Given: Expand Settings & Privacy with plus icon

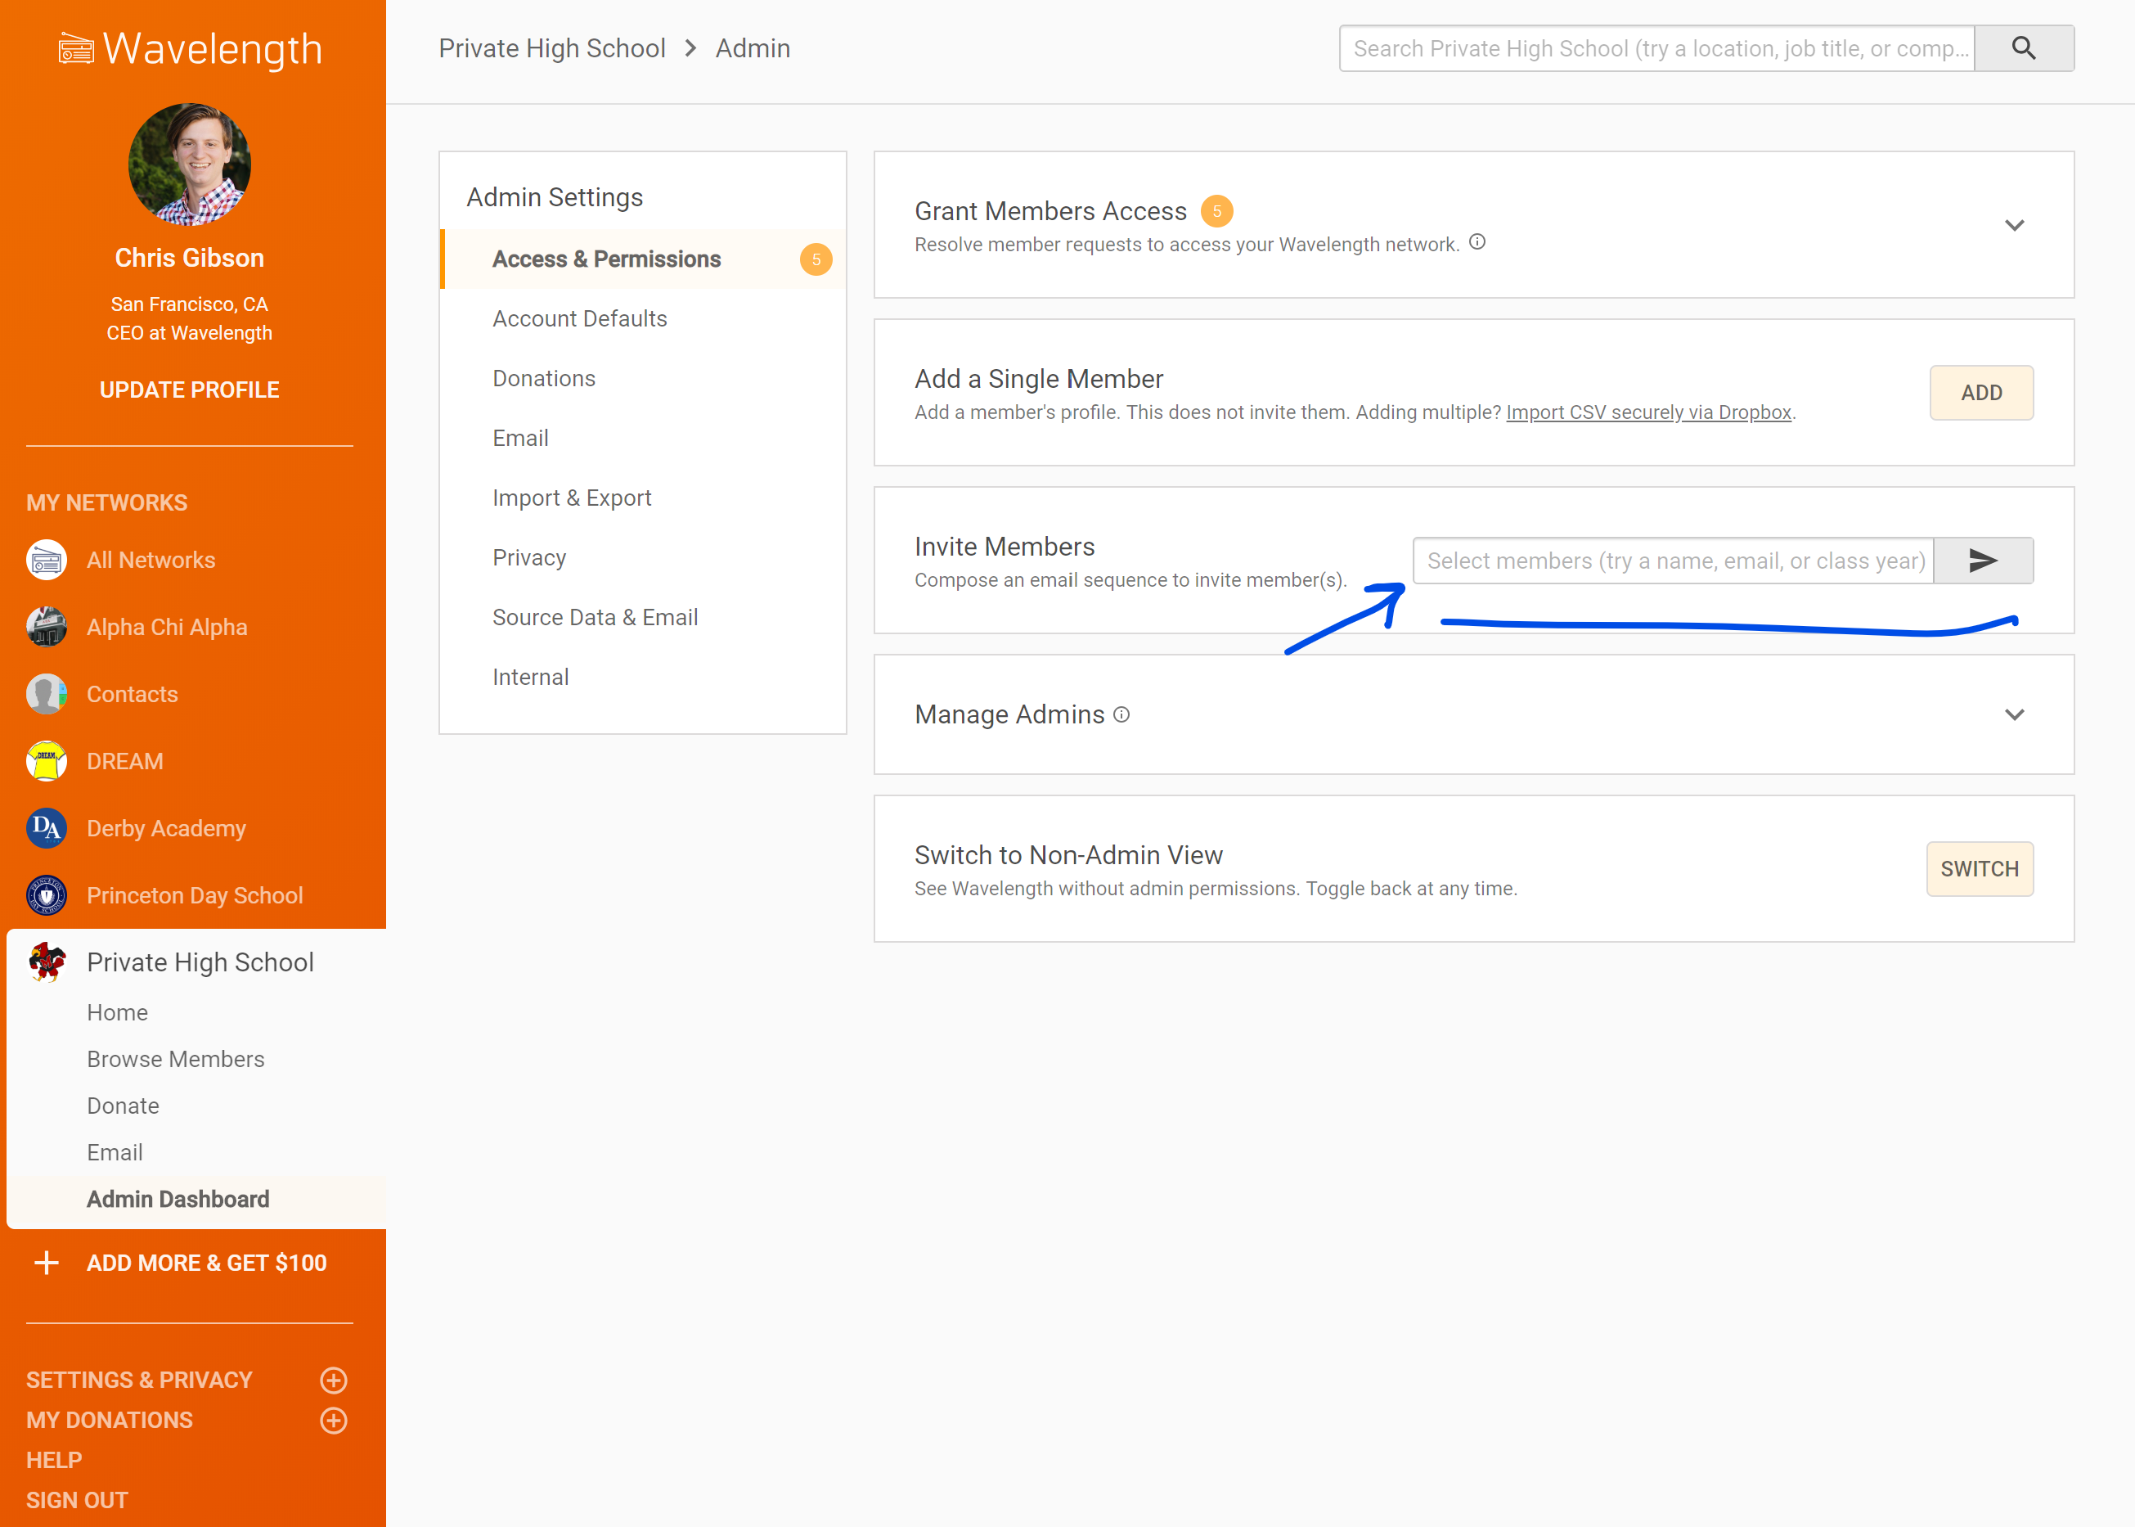Looking at the screenshot, I should coord(334,1380).
